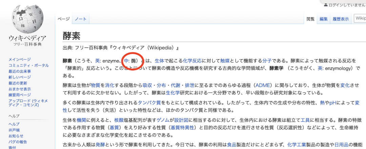Select the 閲覧 tab
Viewport: 366px width, 149px height.
point(310,19)
